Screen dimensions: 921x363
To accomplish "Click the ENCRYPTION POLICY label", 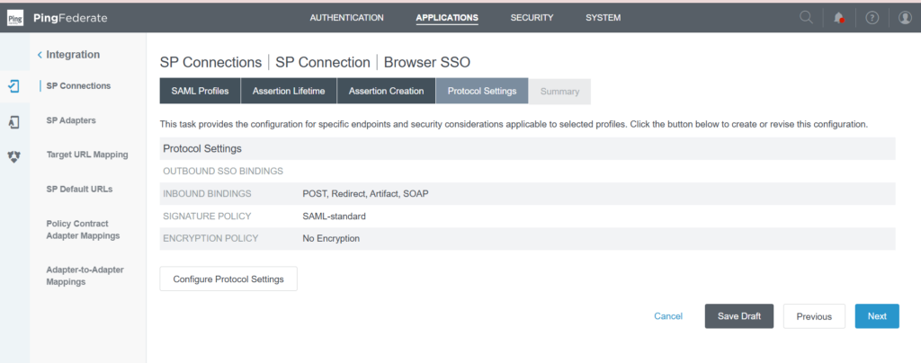I will [210, 239].
